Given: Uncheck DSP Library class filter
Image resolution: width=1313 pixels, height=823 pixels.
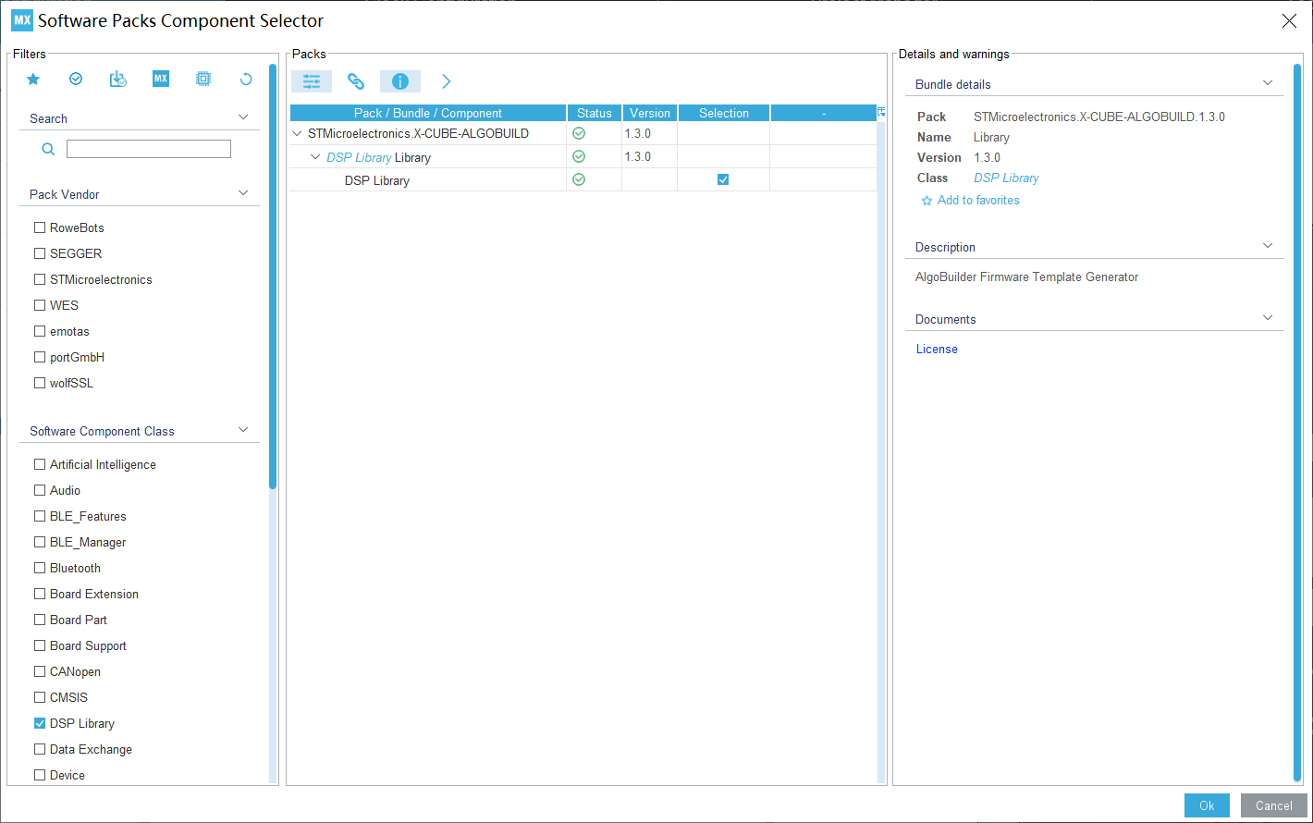Looking at the screenshot, I should (x=40, y=723).
